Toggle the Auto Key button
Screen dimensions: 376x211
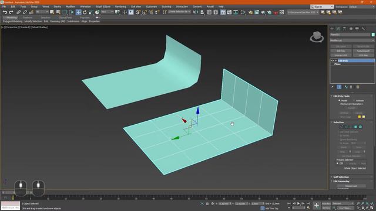coord(327,203)
